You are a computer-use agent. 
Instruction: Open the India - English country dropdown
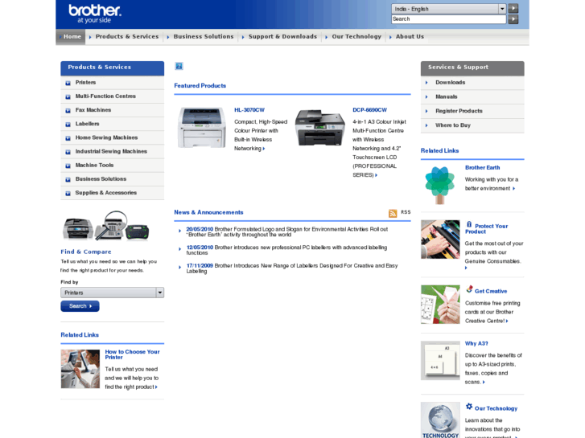point(448,9)
